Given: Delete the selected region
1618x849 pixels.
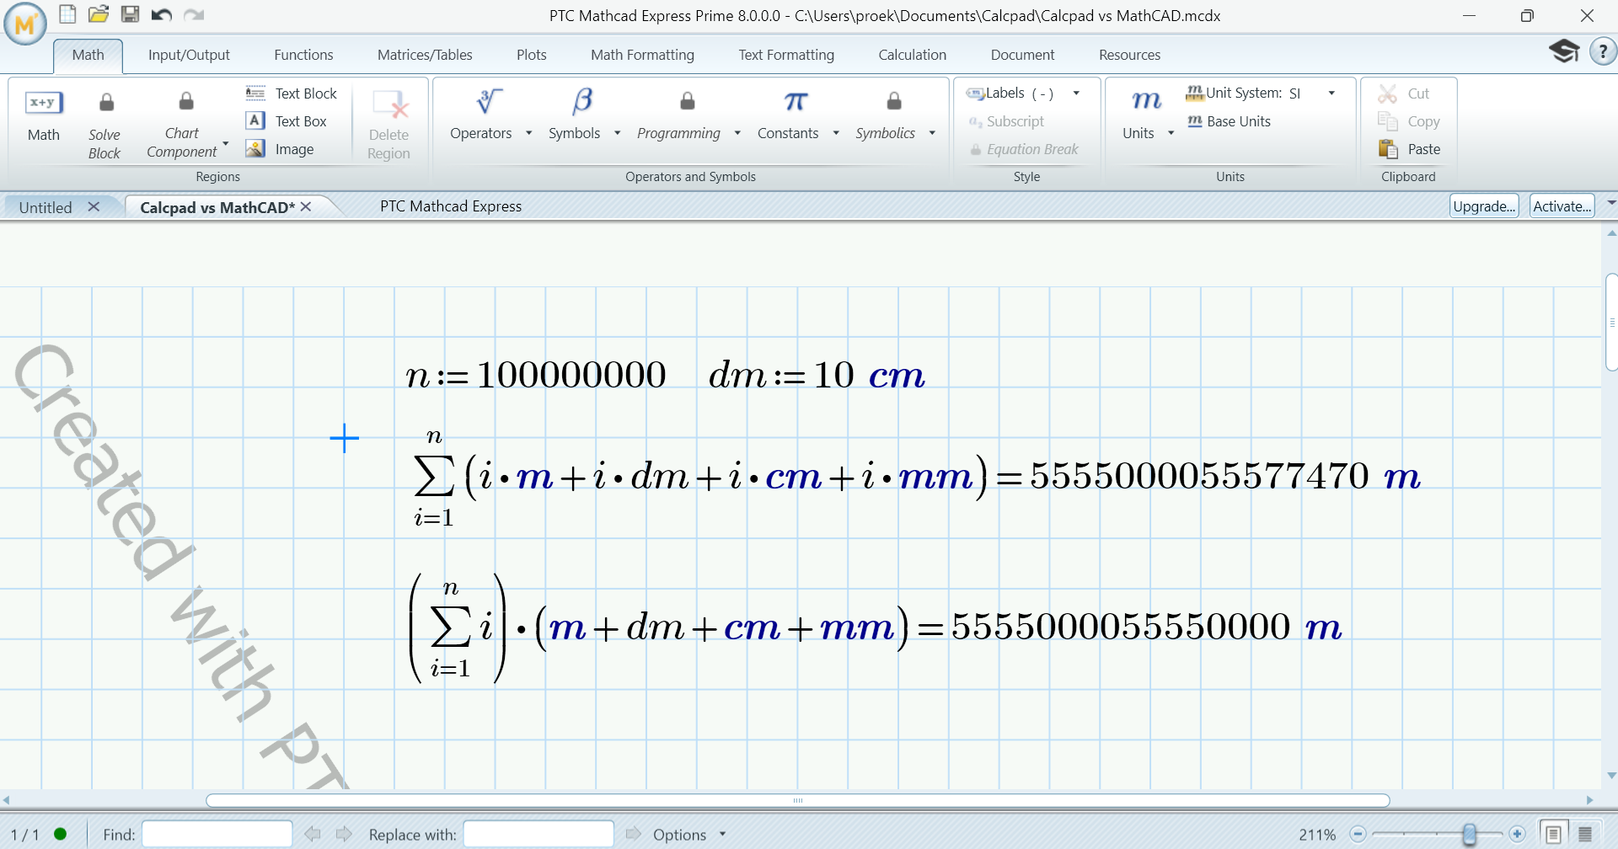Looking at the screenshot, I should [388, 122].
